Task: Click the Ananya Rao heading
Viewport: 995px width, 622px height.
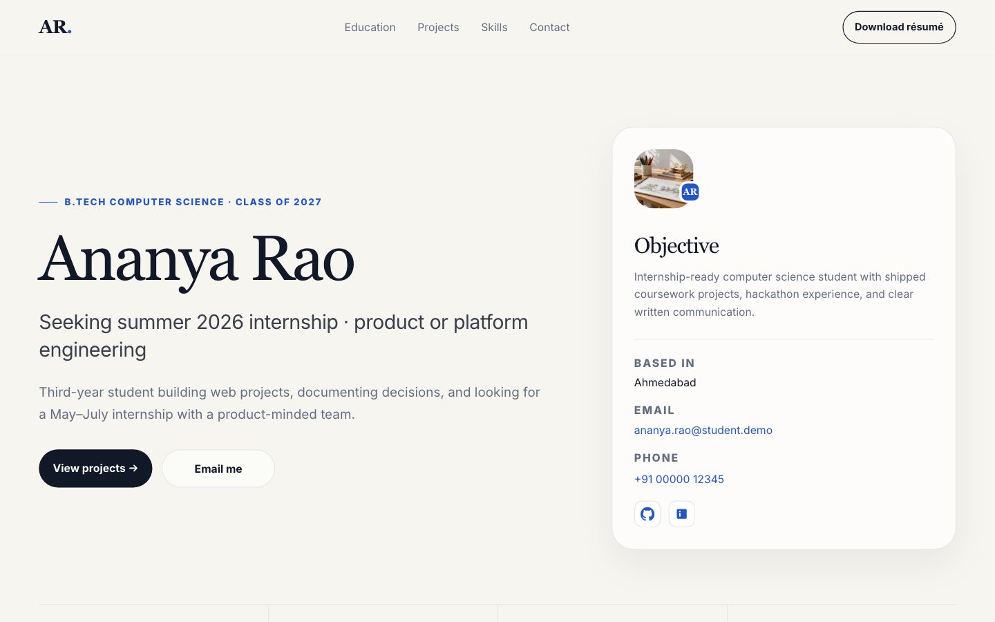Action: click(197, 260)
